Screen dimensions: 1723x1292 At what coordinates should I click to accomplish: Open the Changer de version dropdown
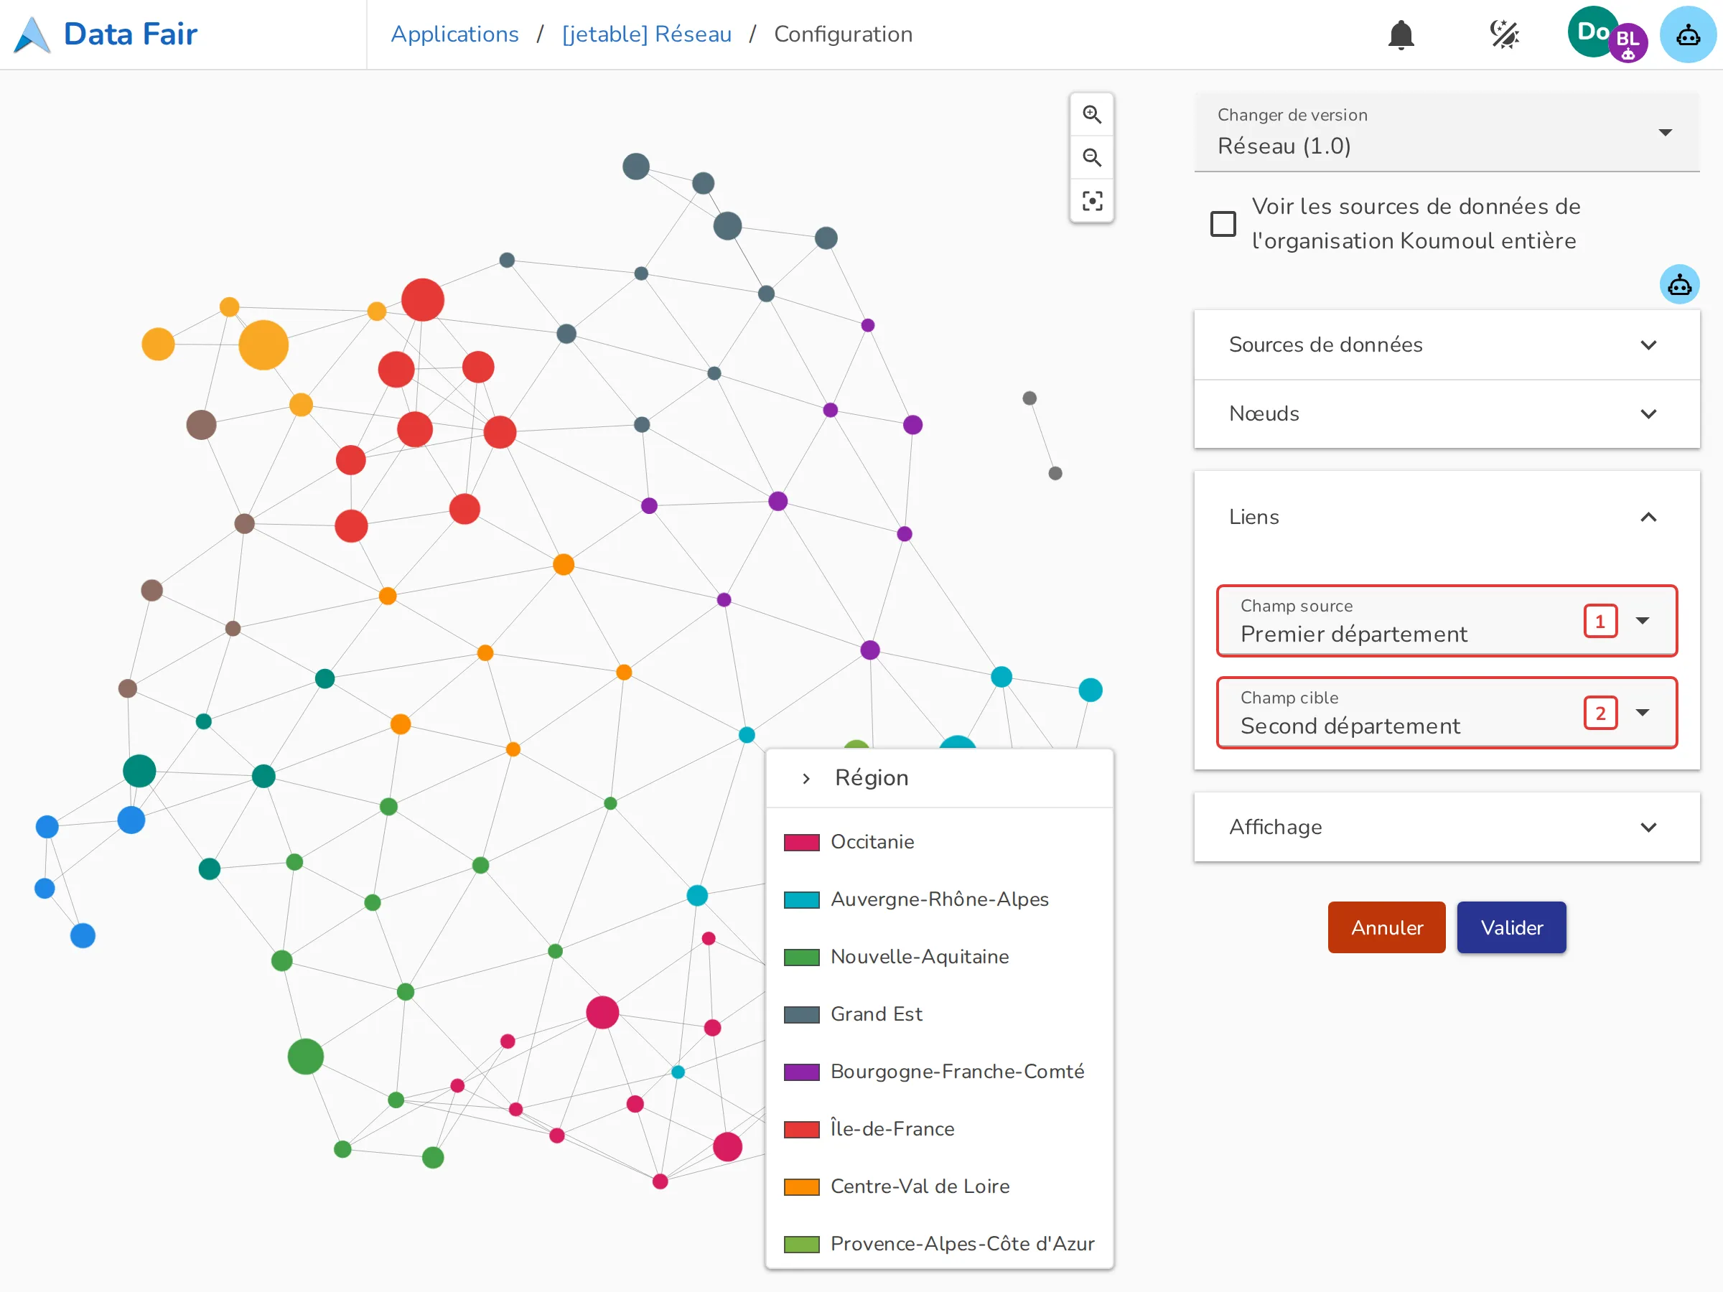tap(1447, 131)
